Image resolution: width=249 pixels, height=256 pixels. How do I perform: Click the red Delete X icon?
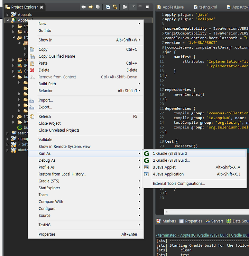click(x=32, y=70)
